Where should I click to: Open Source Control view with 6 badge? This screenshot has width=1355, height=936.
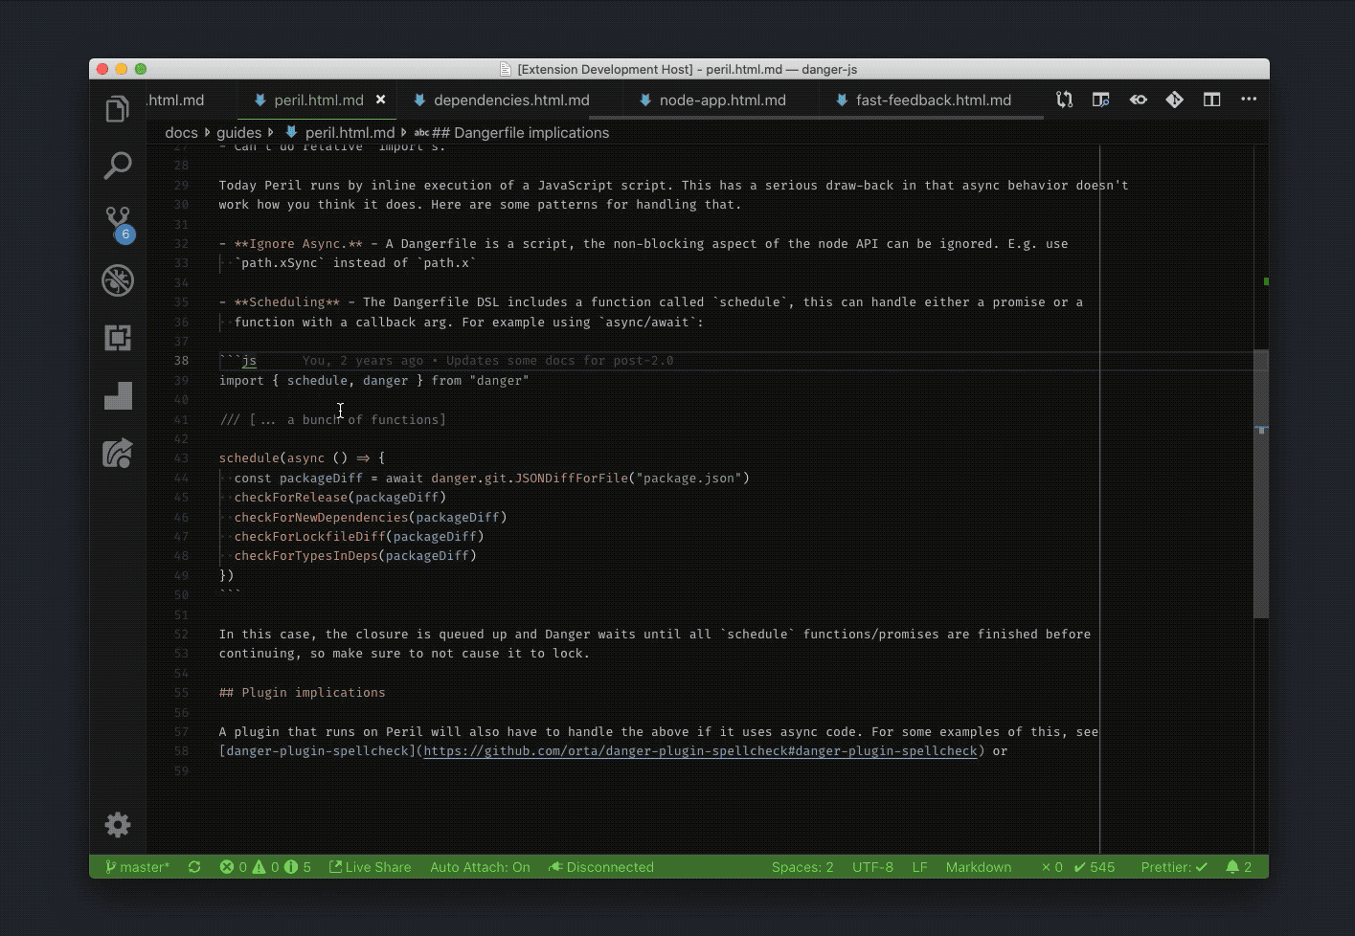pos(117,223)
